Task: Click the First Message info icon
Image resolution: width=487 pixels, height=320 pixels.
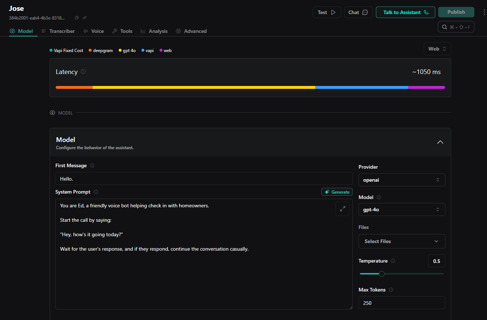Action: (x=92, y=165)
